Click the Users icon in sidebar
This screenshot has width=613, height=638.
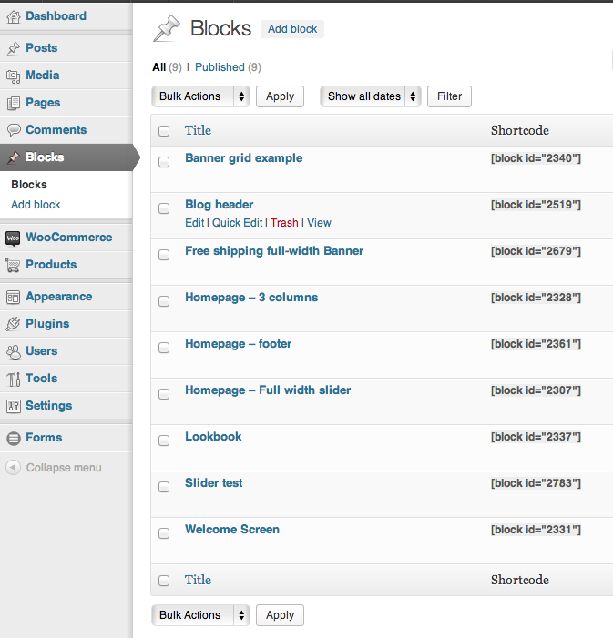[x=14, y=351]
